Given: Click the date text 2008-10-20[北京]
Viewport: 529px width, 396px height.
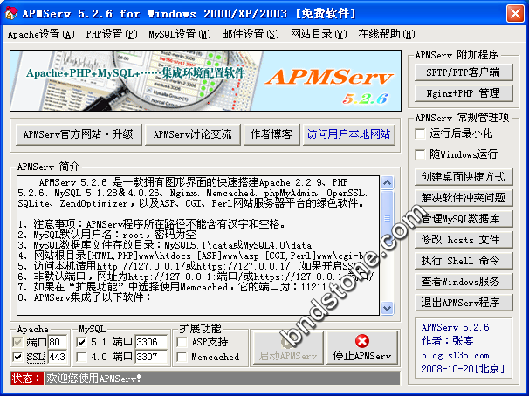Looking at the screenshot, I should point(463,369).
